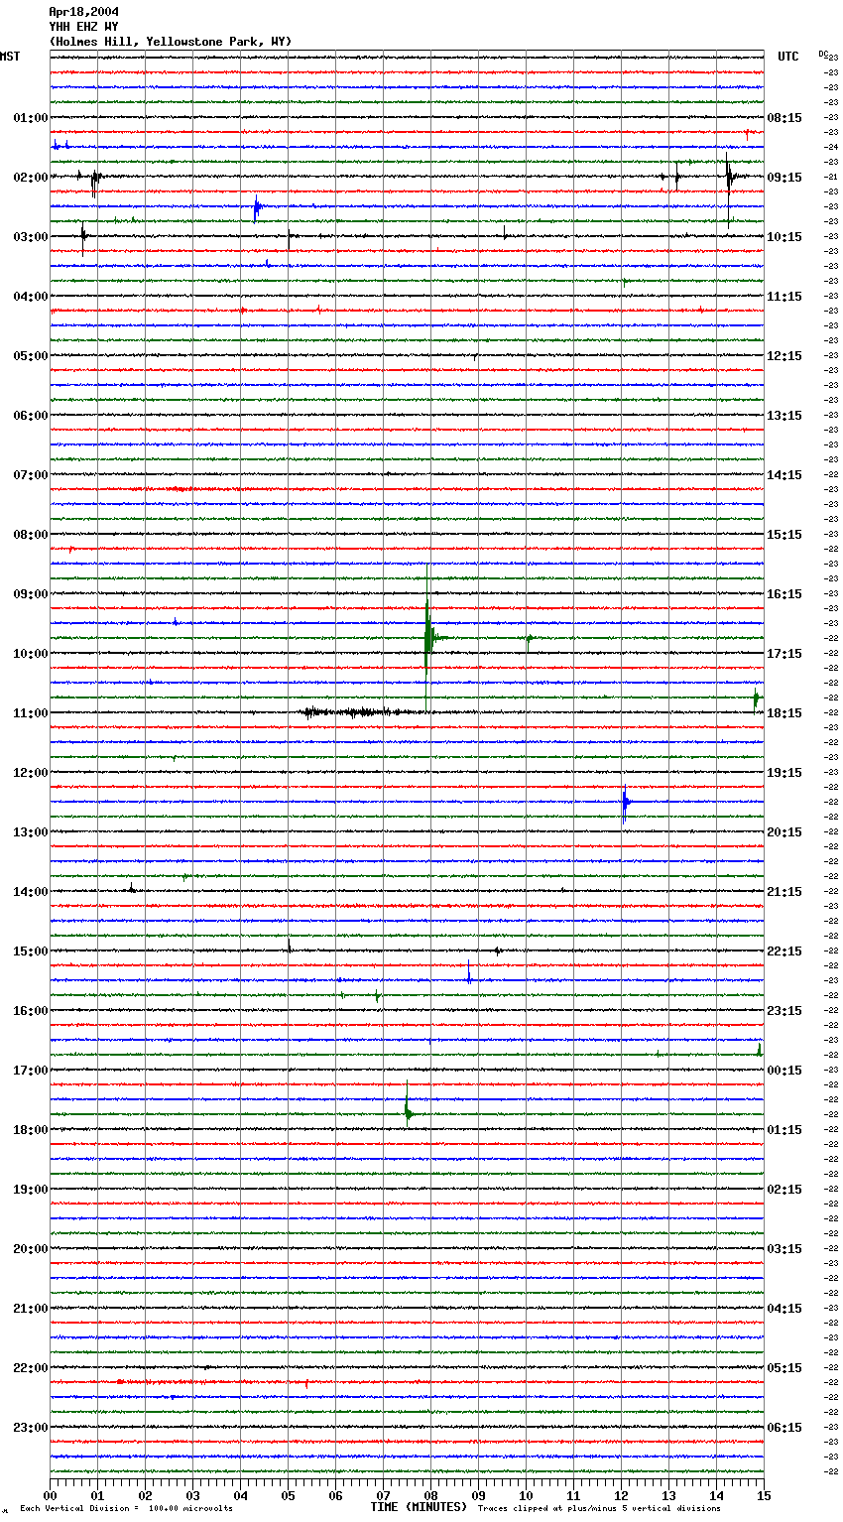Click the 03:15 UTC time label
The width and height of the screenshot is (843, 1522).
point(784,1249)
